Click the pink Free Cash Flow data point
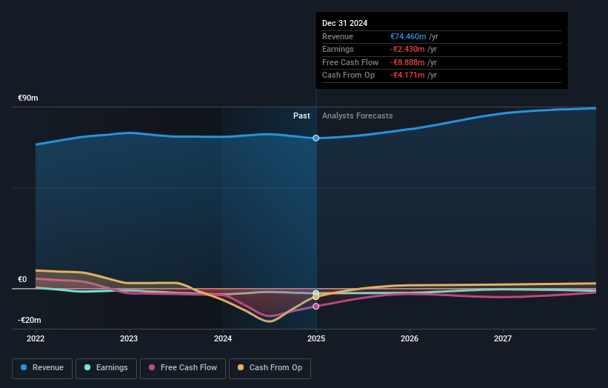The height and width of the screenshot is (388, 608). click(x=316, y=307)
